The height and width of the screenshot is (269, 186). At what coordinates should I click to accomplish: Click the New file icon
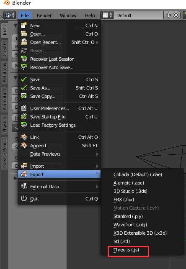coord(24,26)
